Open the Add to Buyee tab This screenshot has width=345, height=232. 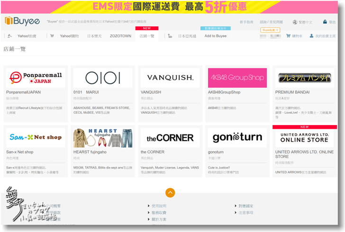(216, 36)
